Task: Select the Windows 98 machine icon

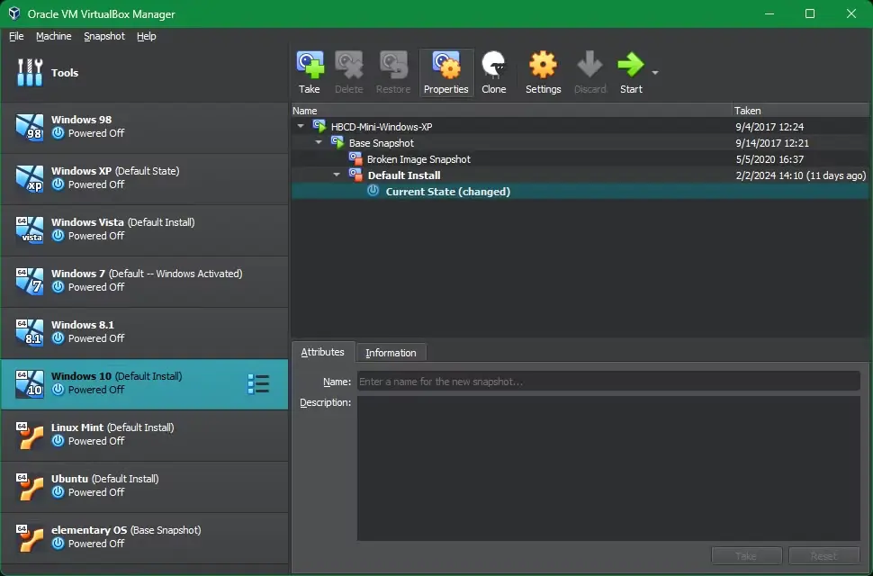Action: click(30, 127)
